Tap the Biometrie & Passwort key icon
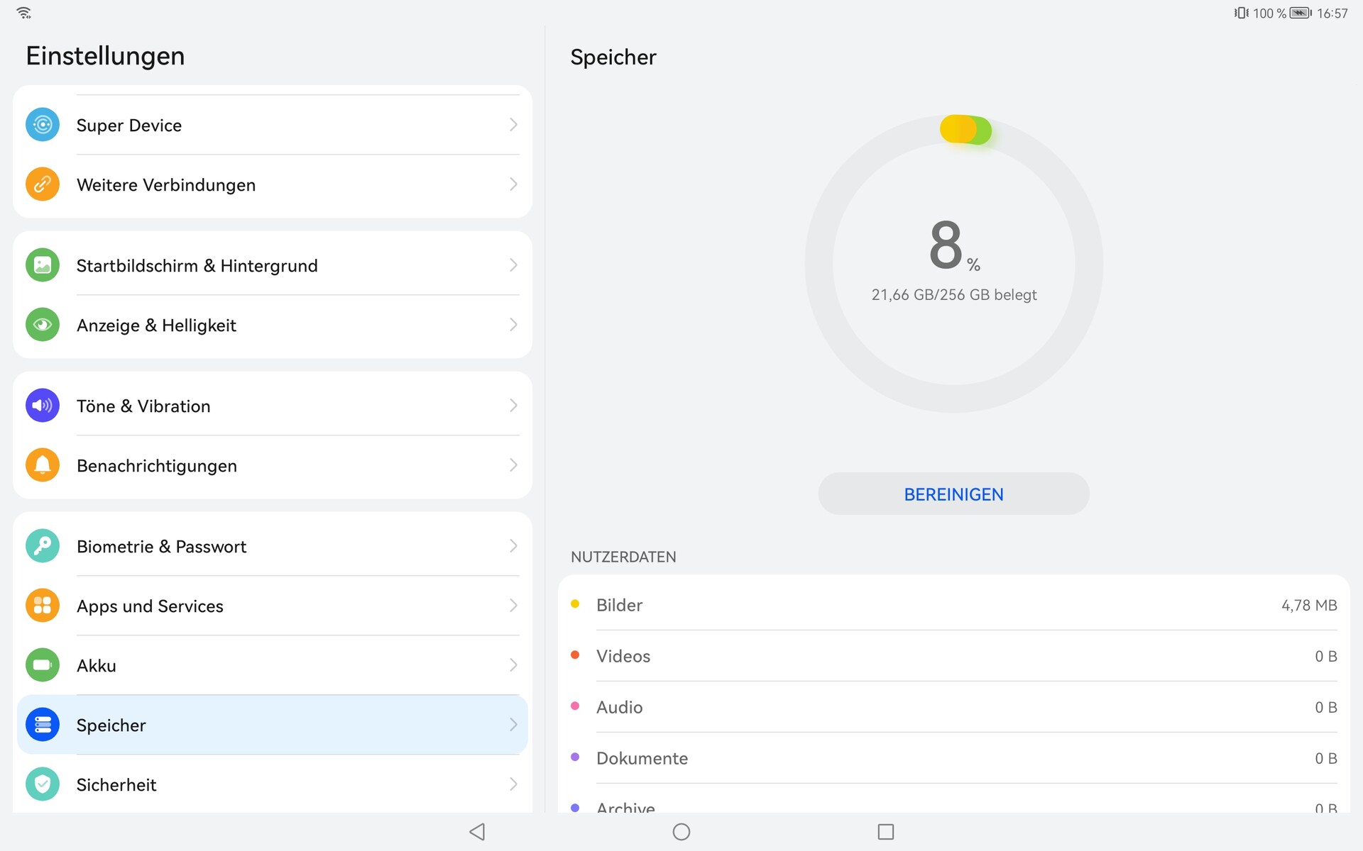This screenshot has width=1363, height=851. coord(43,546)
